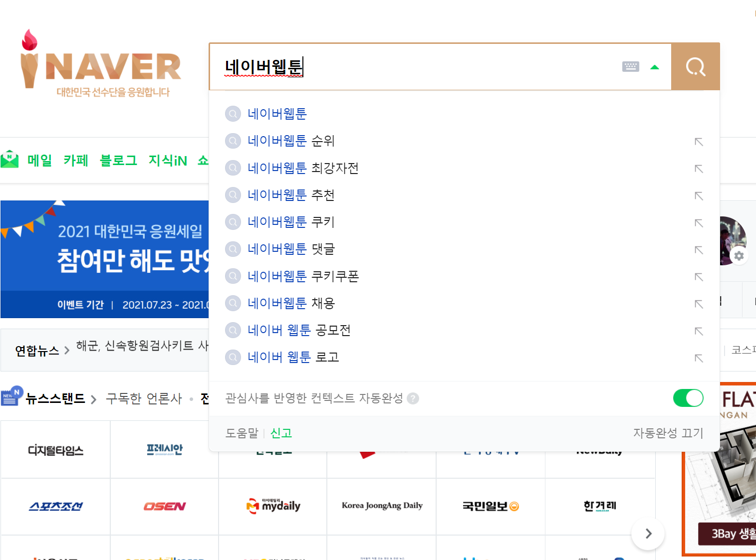Collapse the autocomplete list with the green arrow

[x=655, y=67]
